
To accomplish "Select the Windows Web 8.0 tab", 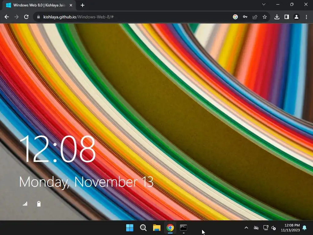I will [39, 5].
